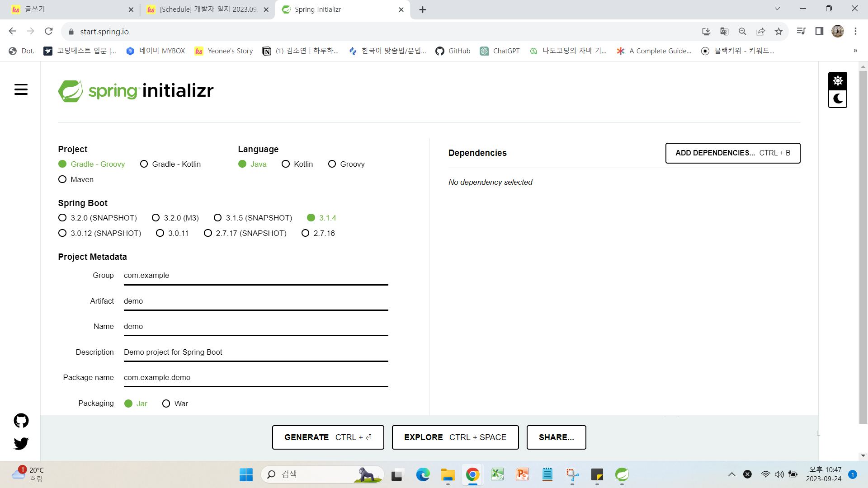Screen dimensions: 868x488
Task: Open the ChatGPT bookmark
Action: tap(500, 51)
